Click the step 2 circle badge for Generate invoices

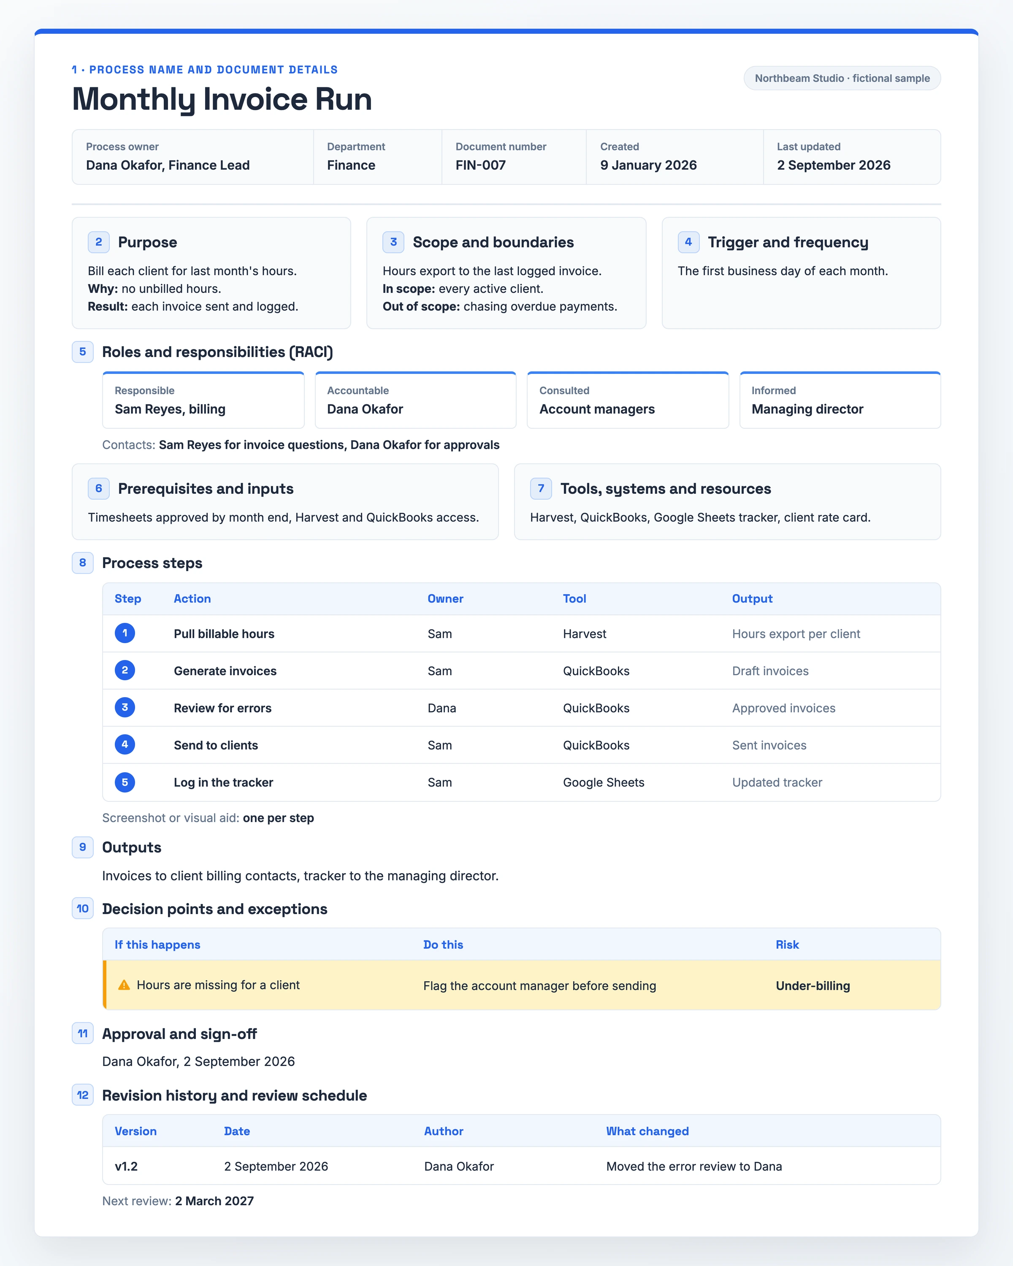pos(125,670)
